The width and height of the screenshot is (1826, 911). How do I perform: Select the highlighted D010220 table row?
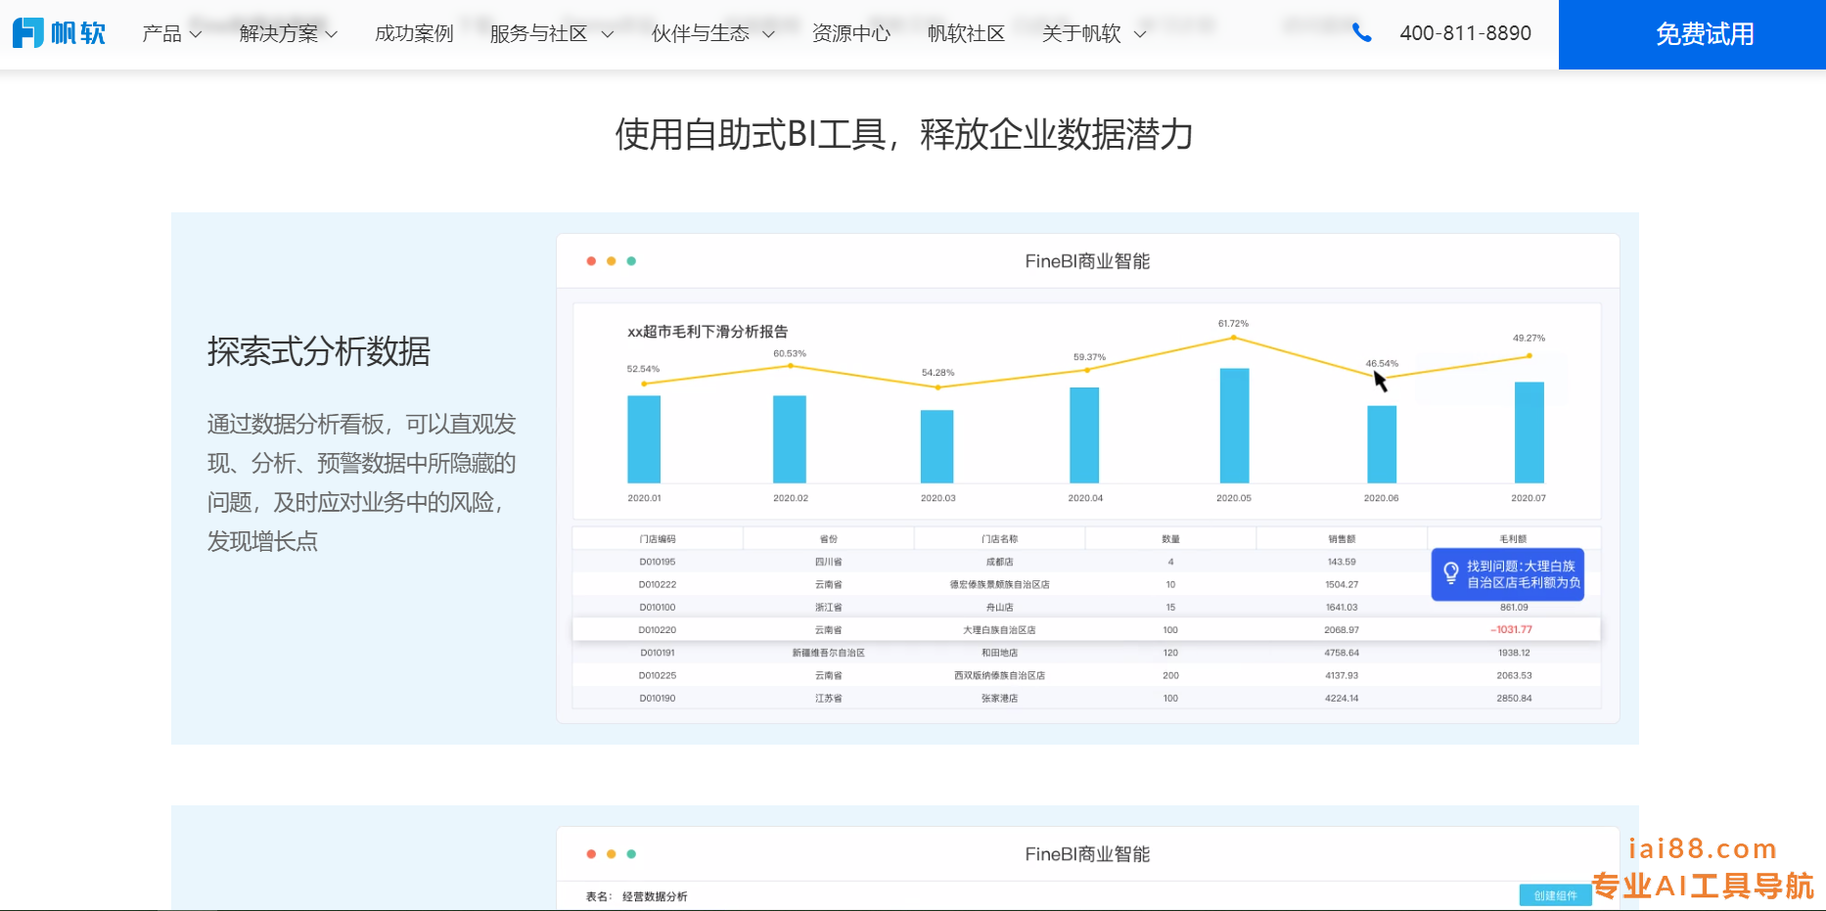1085,630
